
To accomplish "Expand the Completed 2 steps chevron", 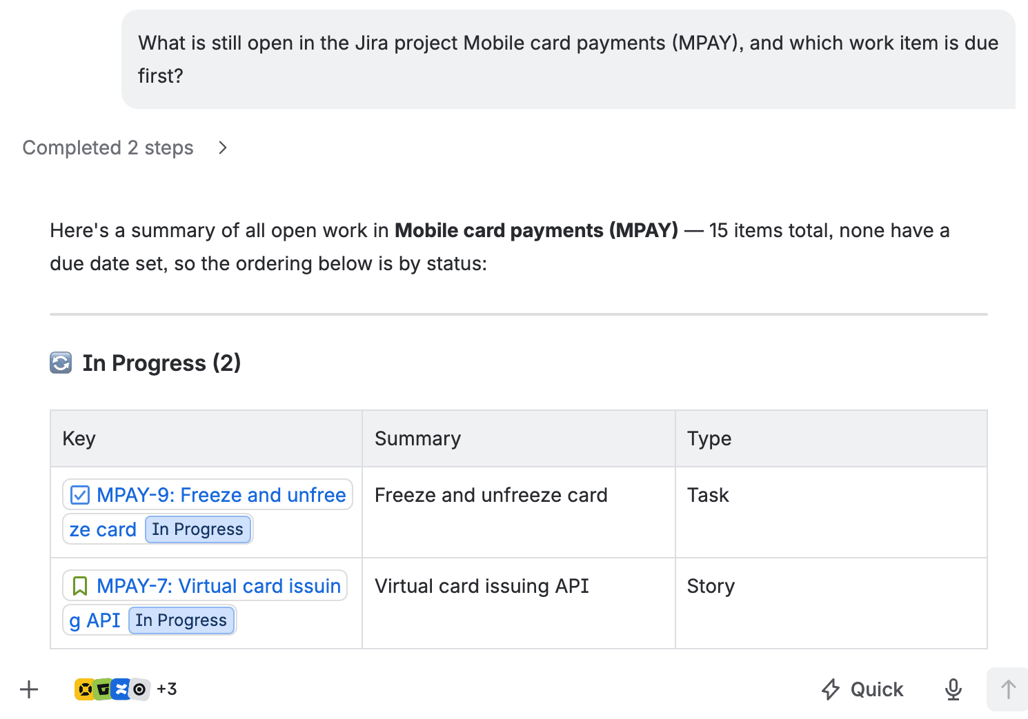I will 222,148.
